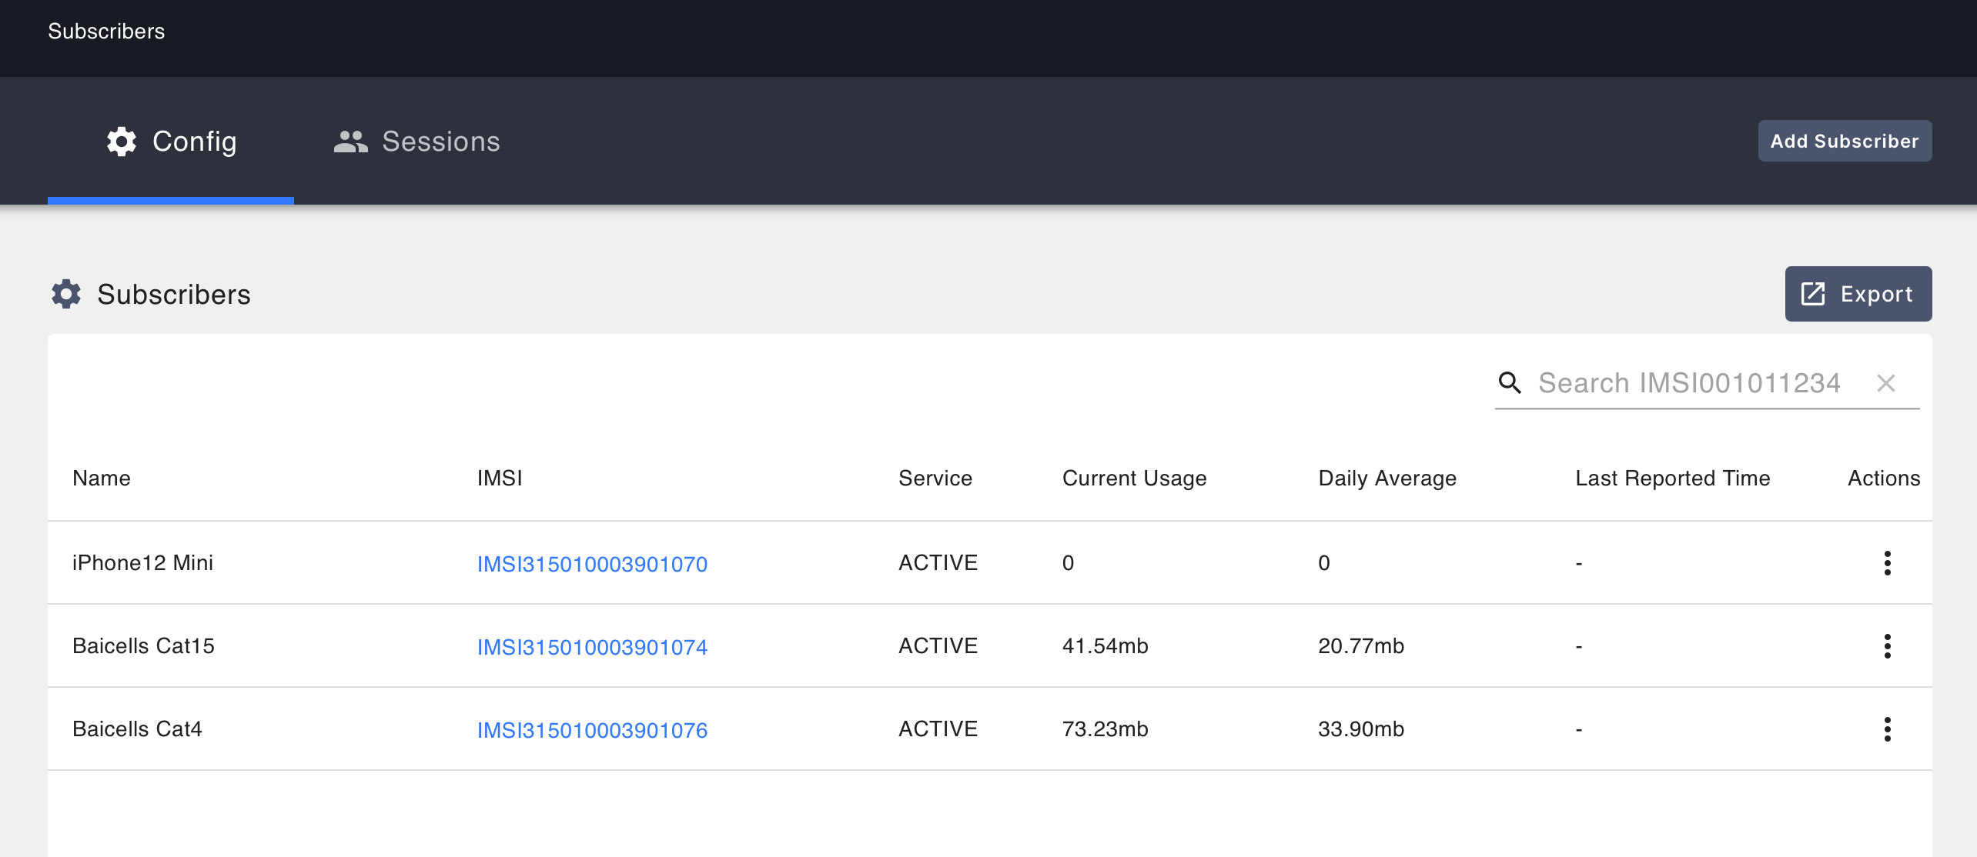Click the Subscribers title in top bar
This screenshot has height=857, width=1977.
click(x=106, y=31)
